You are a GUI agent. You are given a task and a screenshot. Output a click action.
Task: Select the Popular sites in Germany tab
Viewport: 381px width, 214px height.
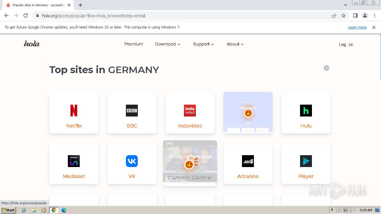(x=38, y=5)
